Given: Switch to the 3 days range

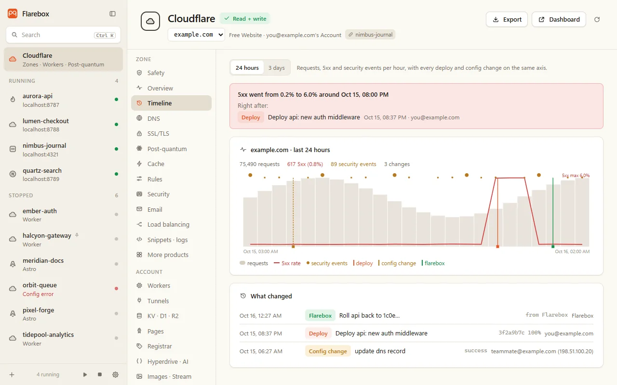Looking at the screenshot, I should tap(277, 68).
